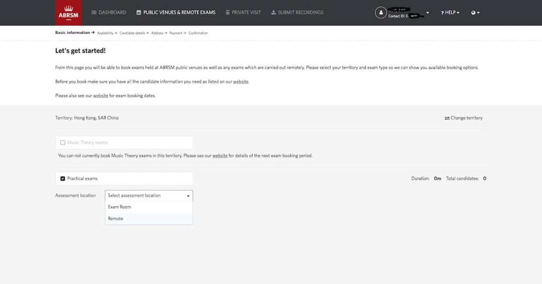Click the globe language icon
542x284 pixels.
[x=473, y=13]
